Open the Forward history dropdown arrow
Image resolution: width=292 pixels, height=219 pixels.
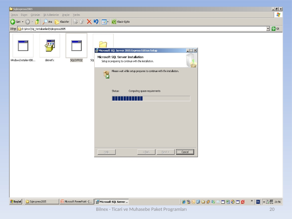pos(32,22)
